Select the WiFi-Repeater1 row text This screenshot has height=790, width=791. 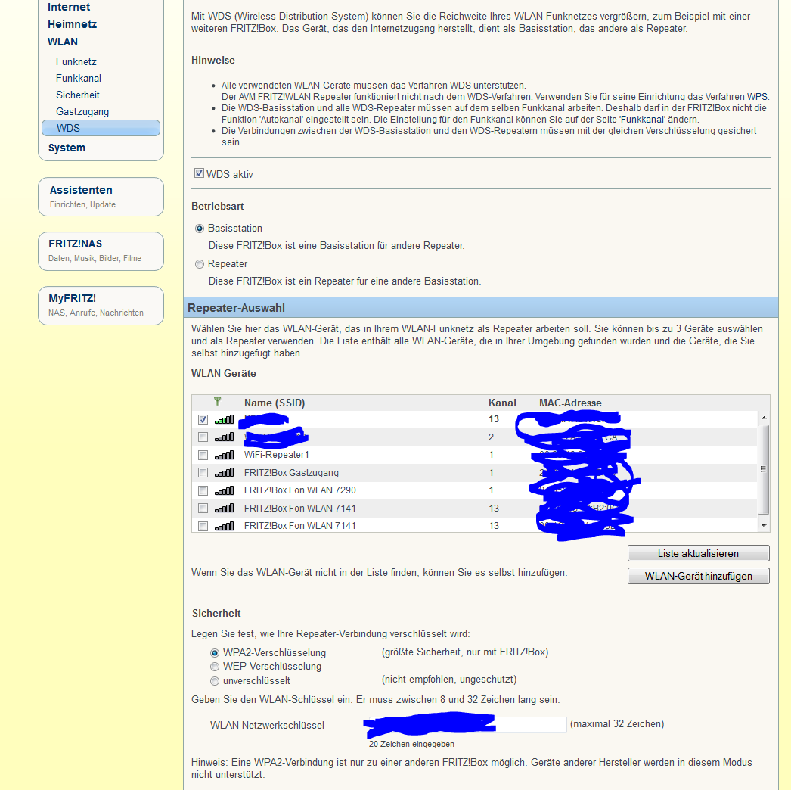click(x=277, y=455)
